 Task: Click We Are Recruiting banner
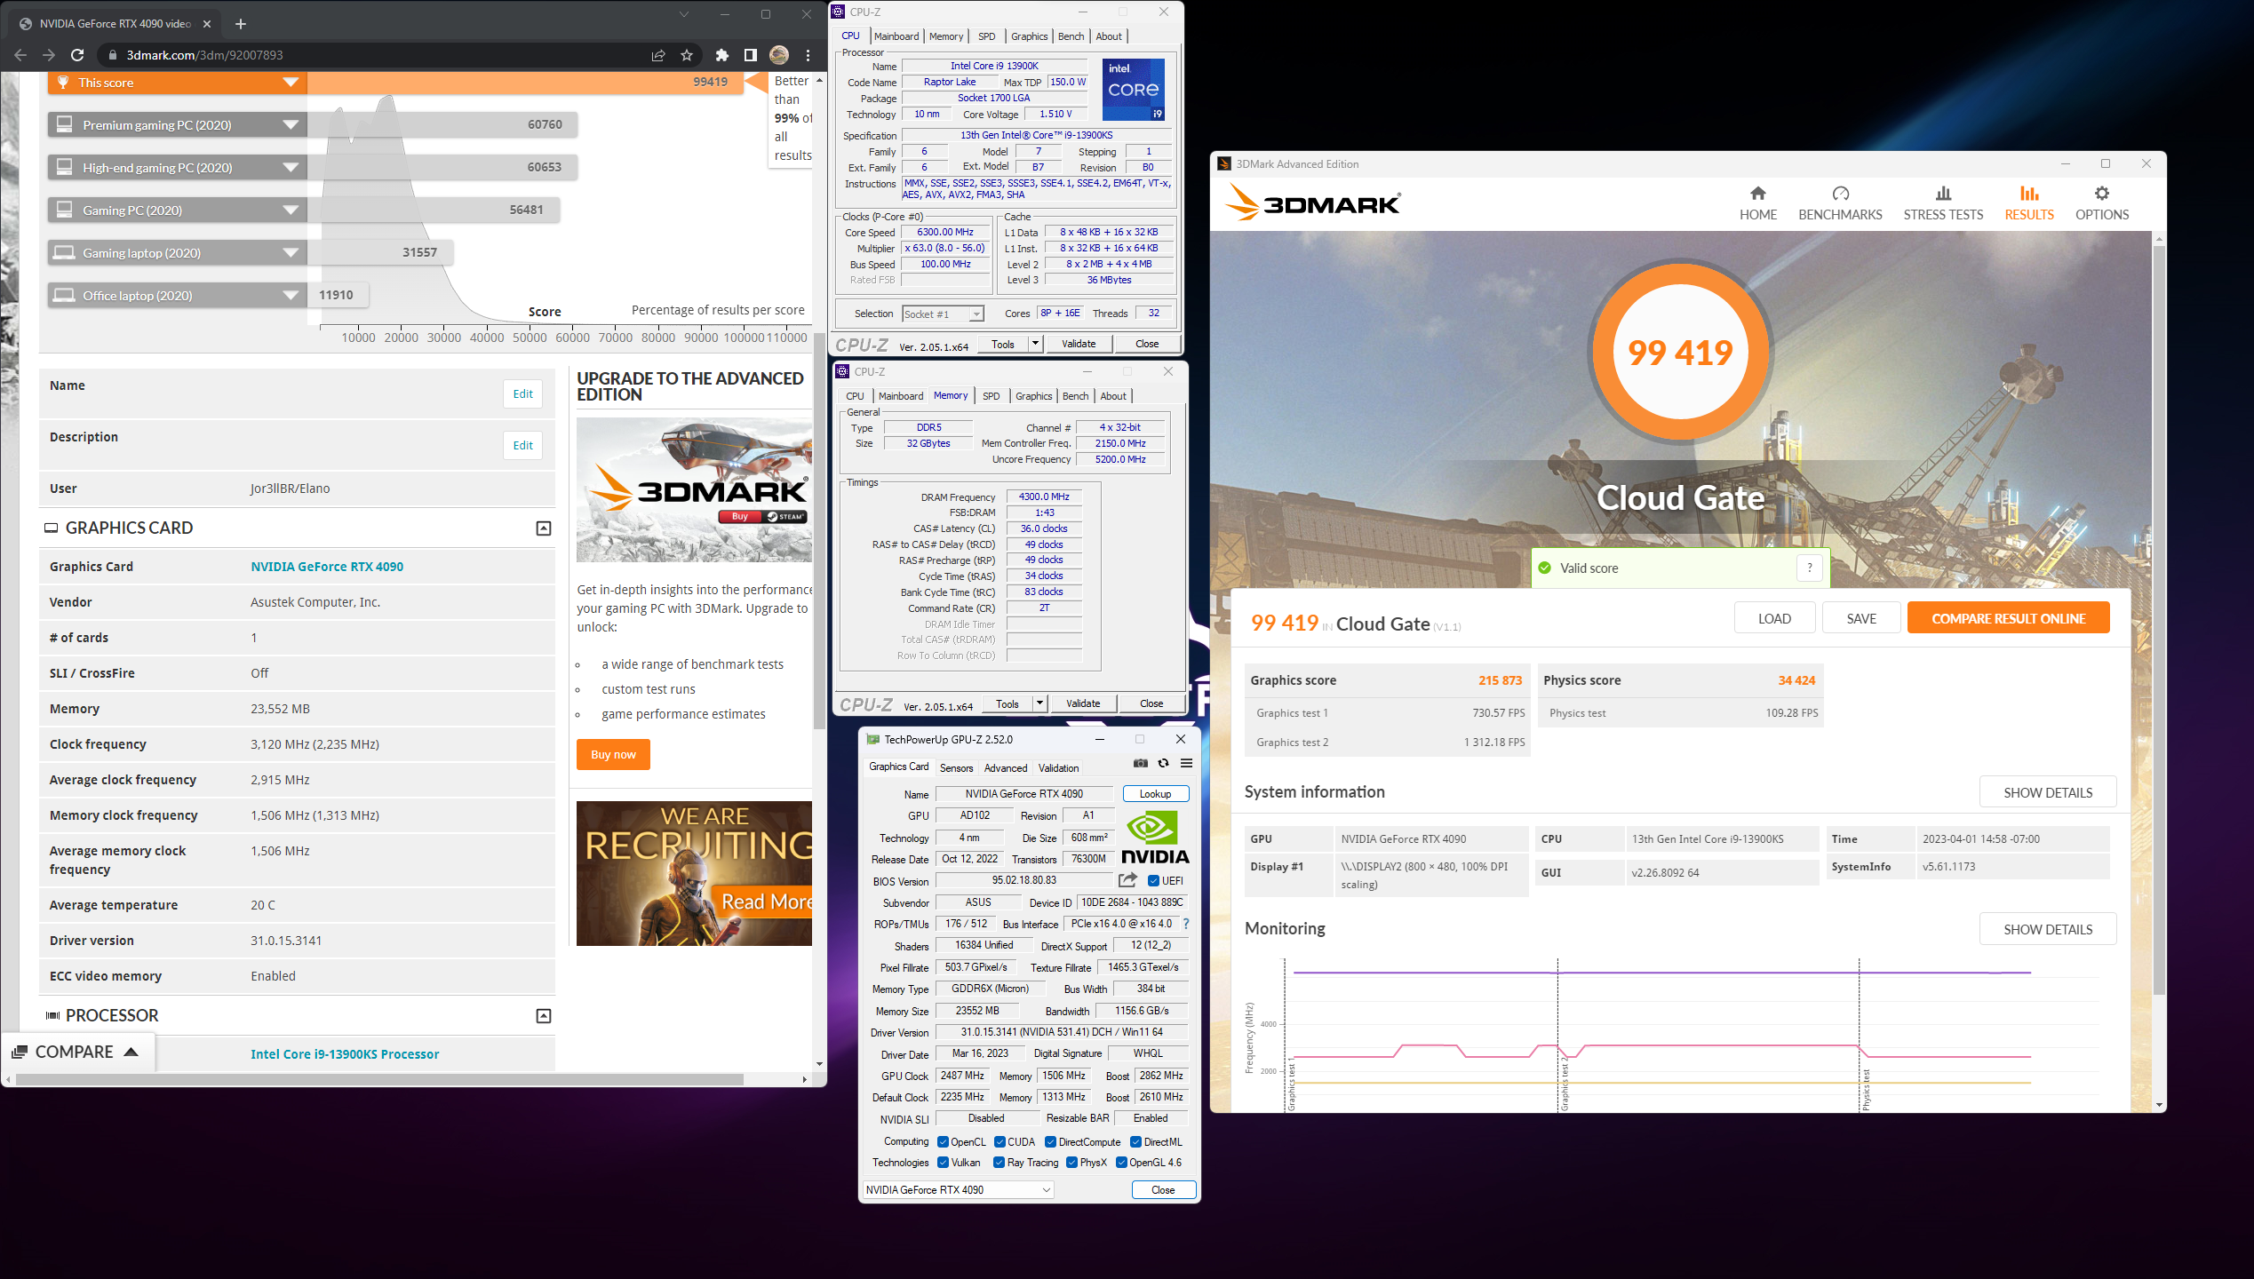(694, 874)
